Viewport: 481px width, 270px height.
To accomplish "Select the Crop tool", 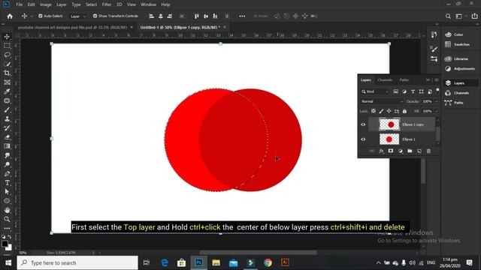I will point(7,73).
